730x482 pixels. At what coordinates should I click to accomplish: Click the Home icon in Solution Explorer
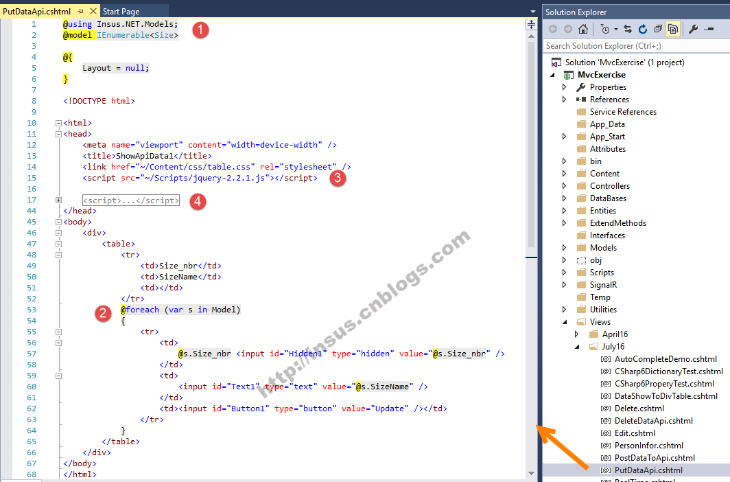583,30
